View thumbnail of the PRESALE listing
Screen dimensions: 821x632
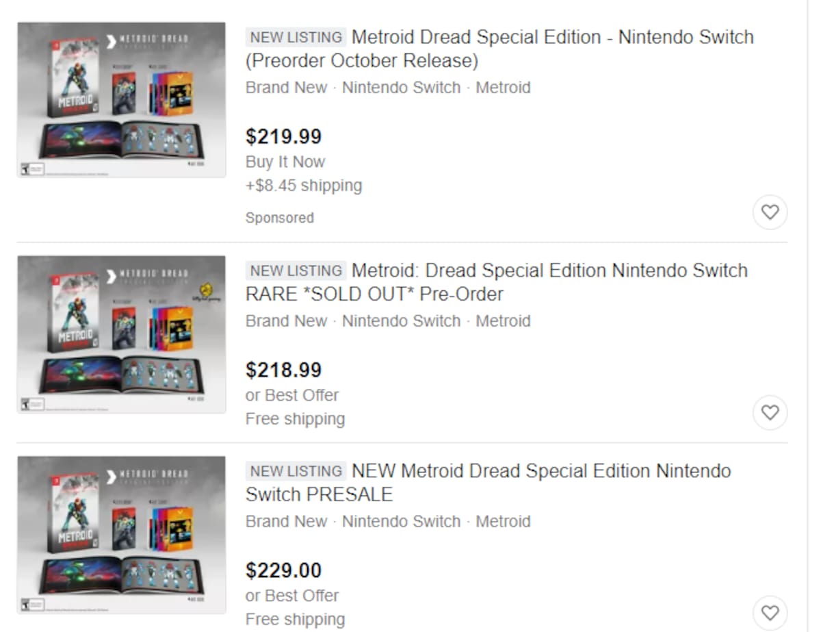[122, 535]
